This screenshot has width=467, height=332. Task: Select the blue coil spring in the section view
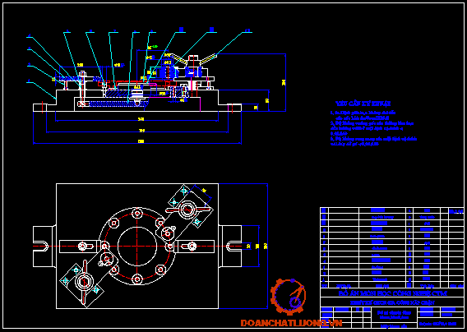[118, 104]
